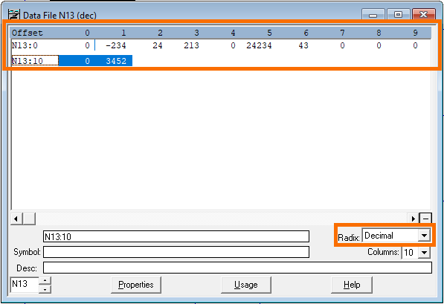Viewport: 444px width, 304px height.
Task: Select highlighted cell with value 3452
Action: pyautogui.click(x=116, y=61)
